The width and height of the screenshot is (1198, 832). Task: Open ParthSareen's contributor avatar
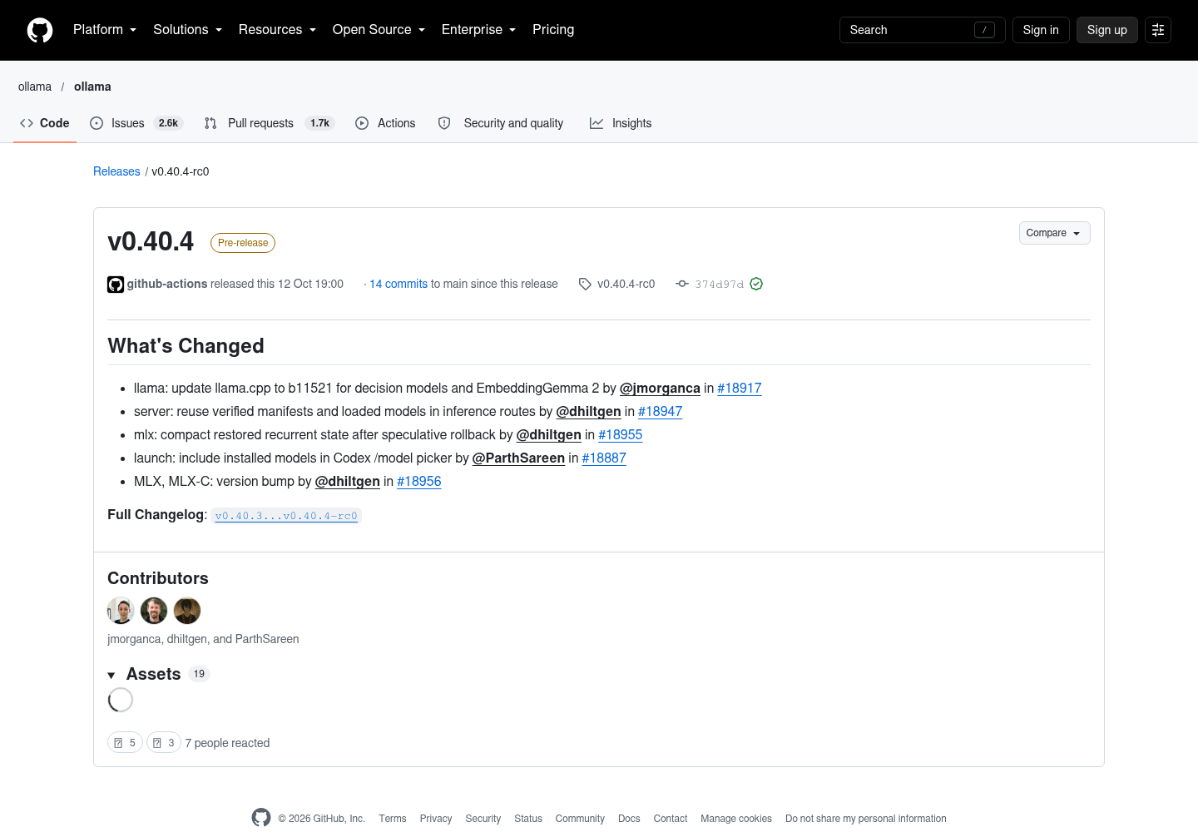click(x=187, y=611)
